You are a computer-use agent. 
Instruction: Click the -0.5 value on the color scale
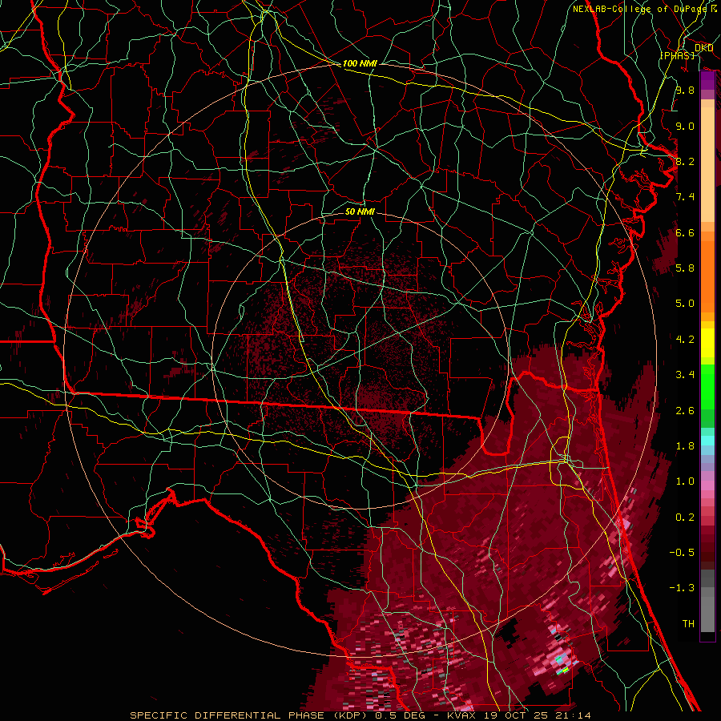coord(682,553)
